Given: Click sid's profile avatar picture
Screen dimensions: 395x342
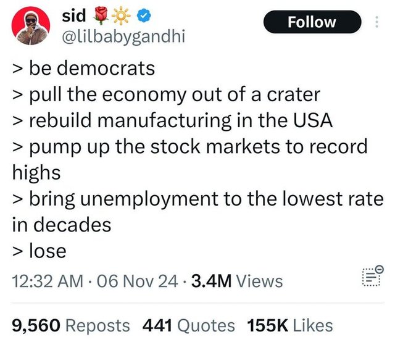Looking at the screenshot, I should (x=30, y=27).
